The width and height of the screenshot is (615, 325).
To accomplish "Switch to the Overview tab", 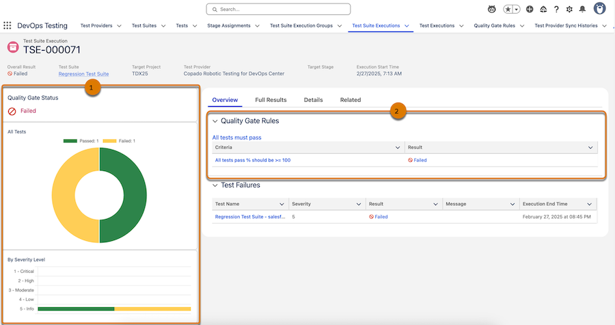I will pyautogui.click(x=225, y=100).
